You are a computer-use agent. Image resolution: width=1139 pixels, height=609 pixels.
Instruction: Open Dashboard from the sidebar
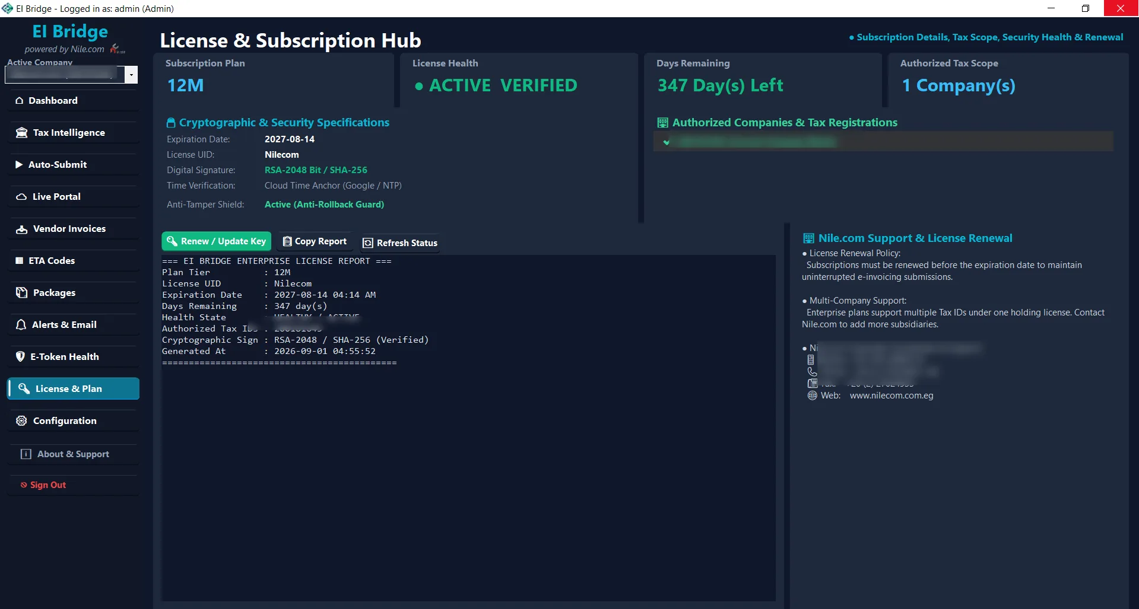73,101
